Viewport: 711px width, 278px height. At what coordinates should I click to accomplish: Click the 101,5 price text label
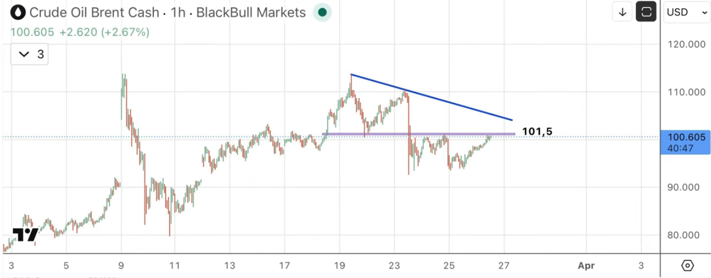click(537, 132)
